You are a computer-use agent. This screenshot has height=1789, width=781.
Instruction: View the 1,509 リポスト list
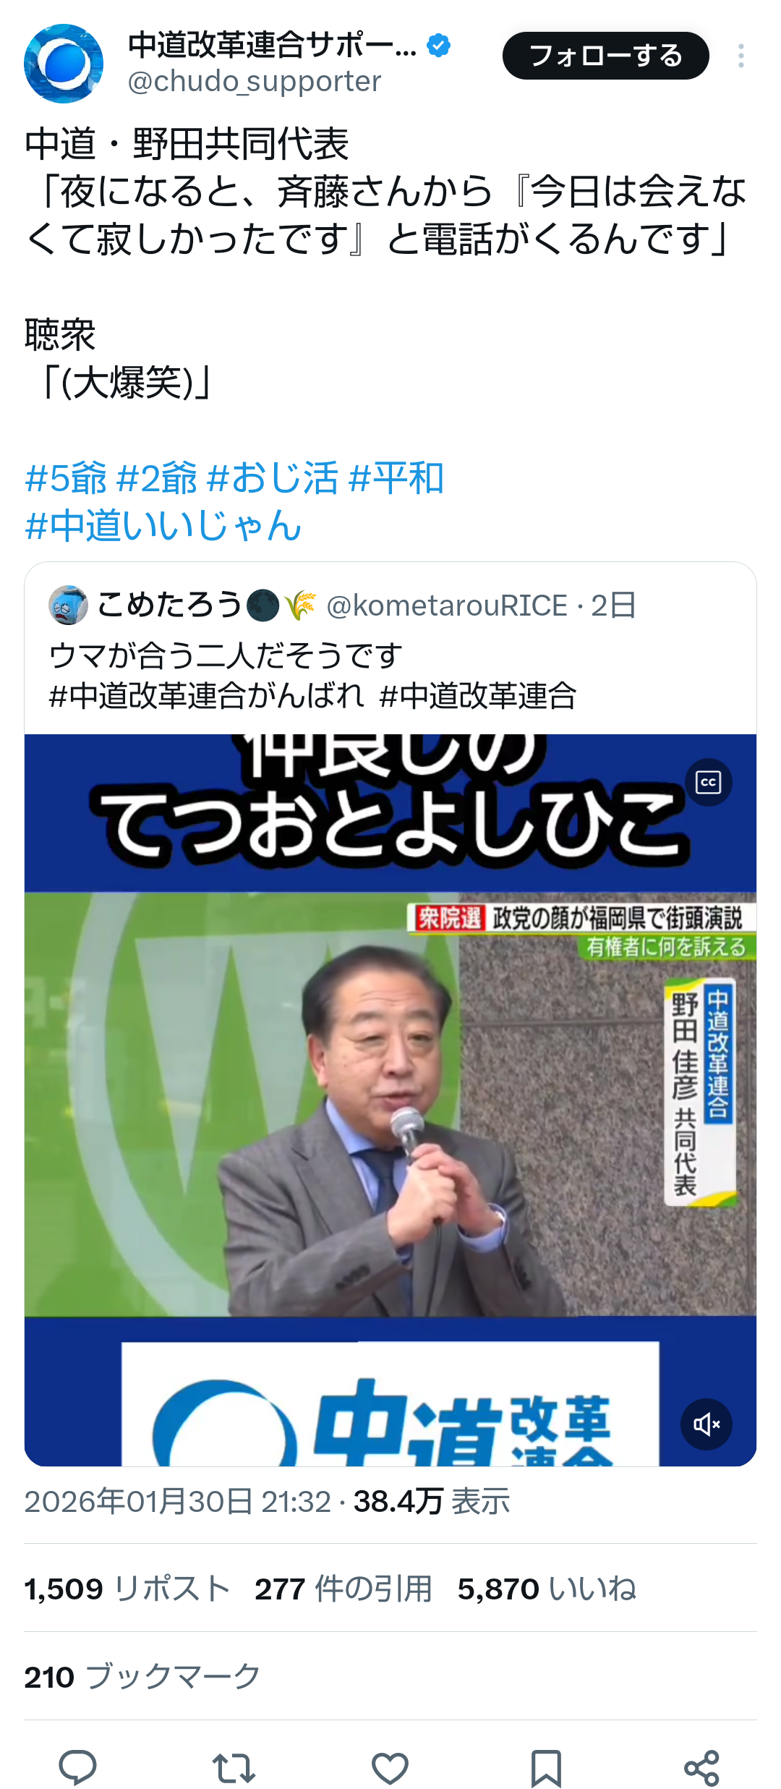(127, 1589)
